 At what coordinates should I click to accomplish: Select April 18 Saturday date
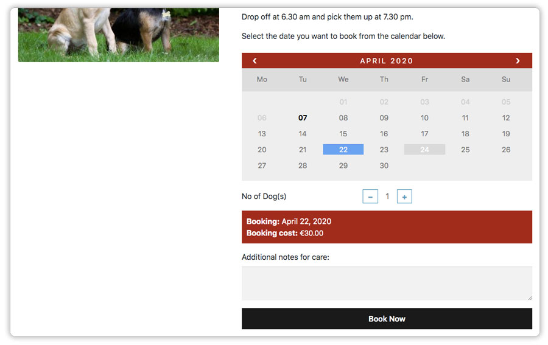tap(465, 134)
